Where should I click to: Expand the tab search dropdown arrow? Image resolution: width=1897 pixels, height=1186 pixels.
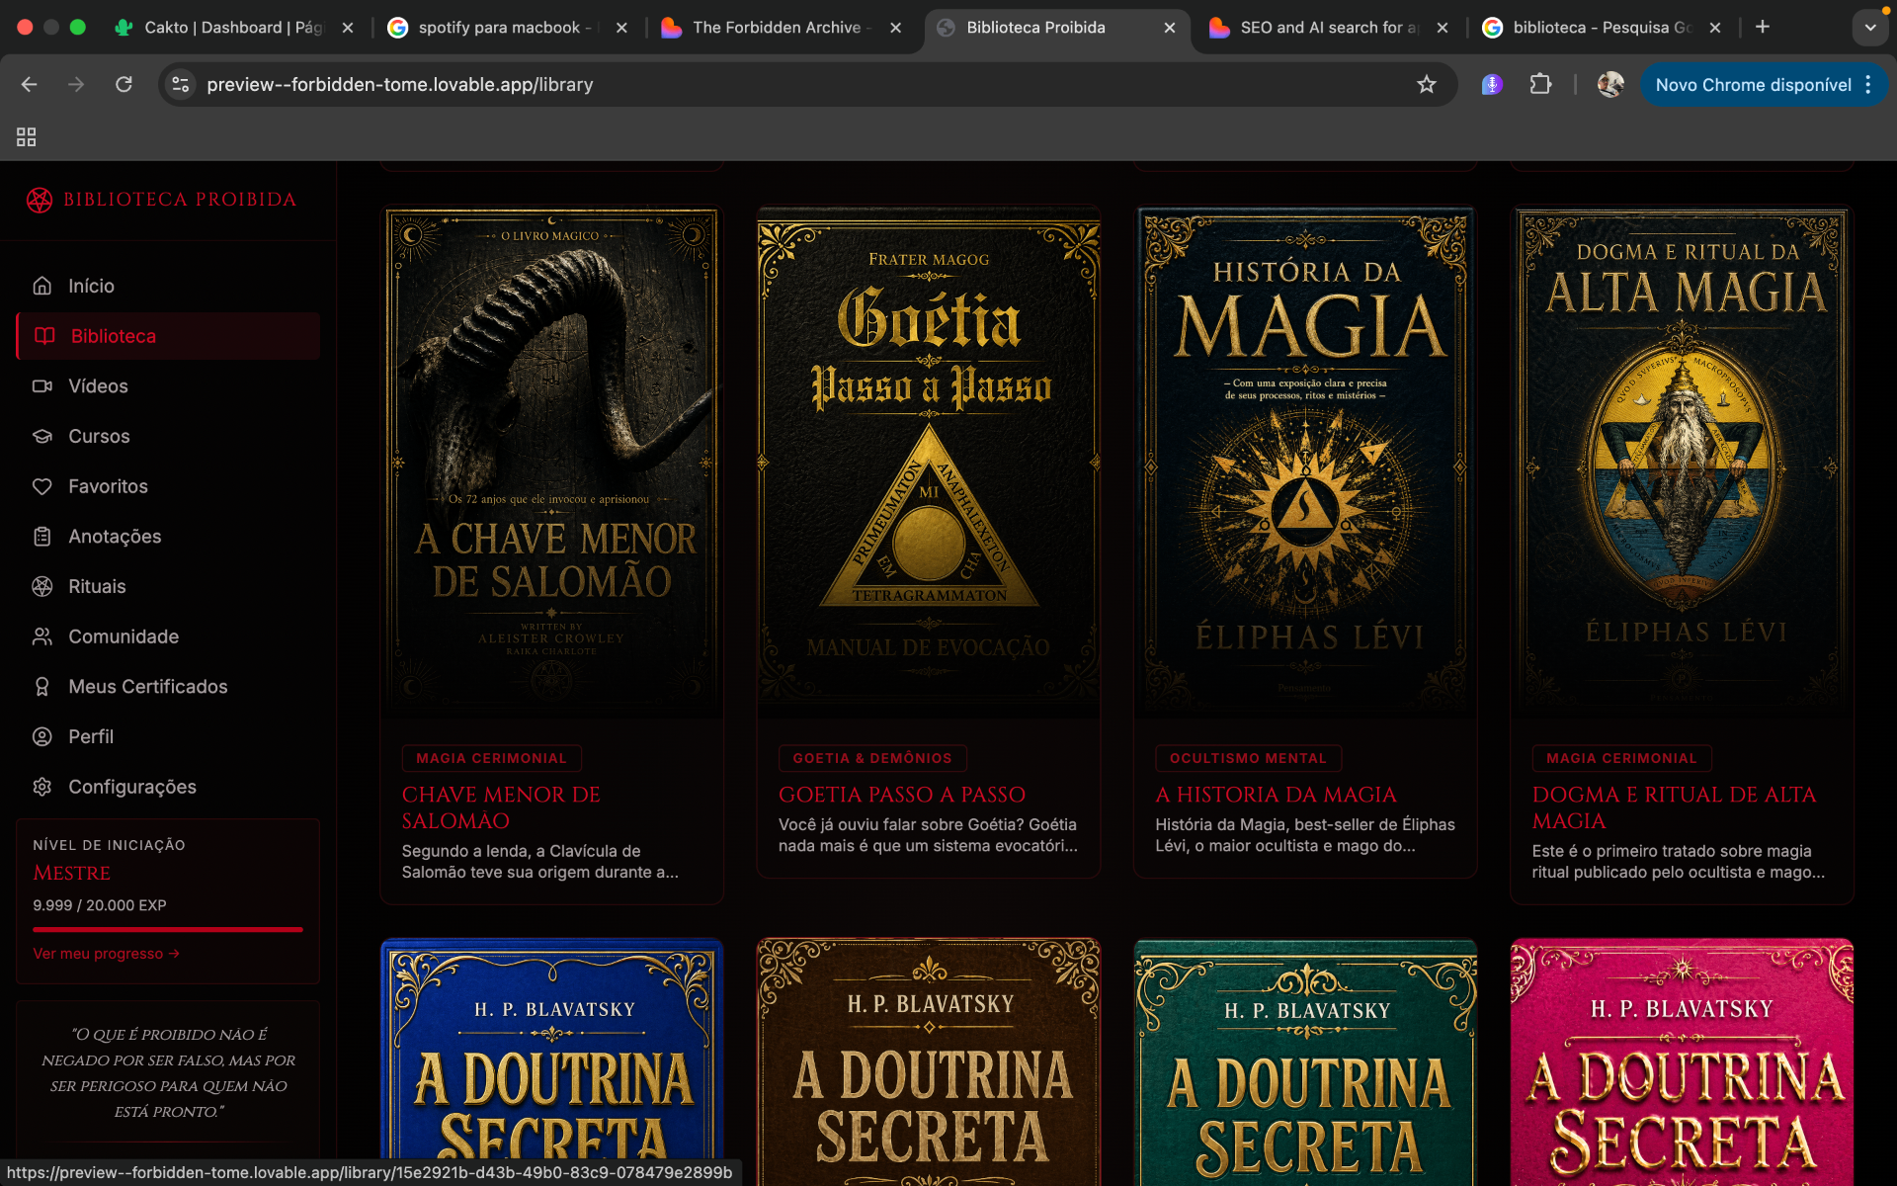pyautogui.click(x=1870, y=28)
